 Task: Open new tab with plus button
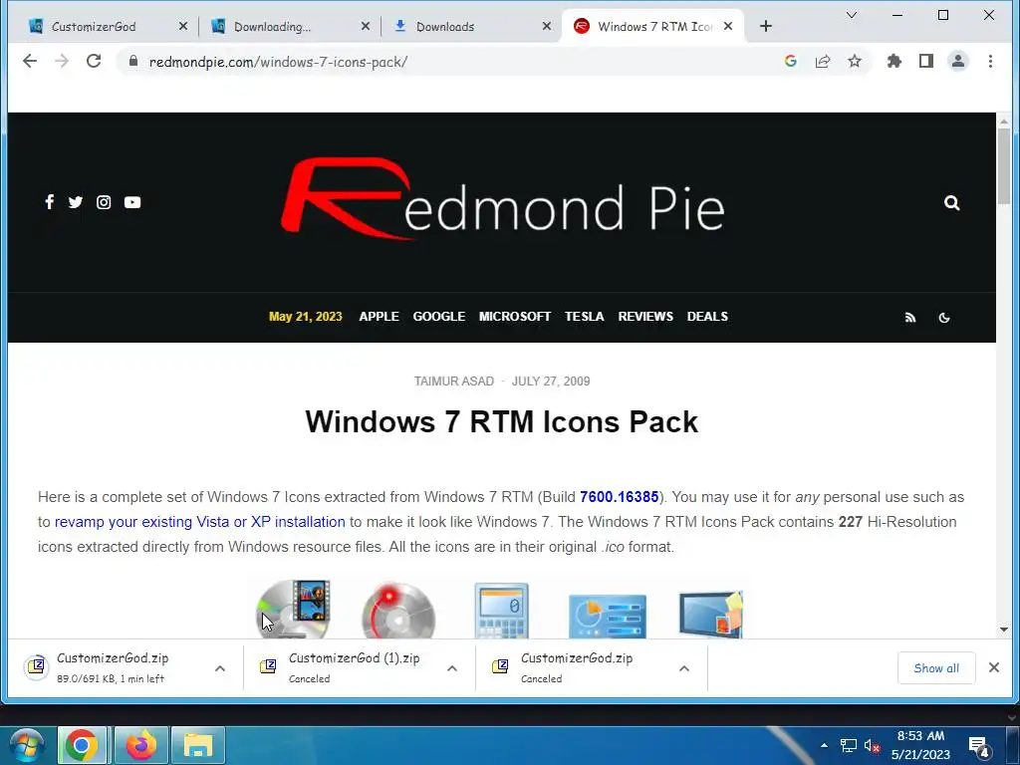tap(766, 26)
